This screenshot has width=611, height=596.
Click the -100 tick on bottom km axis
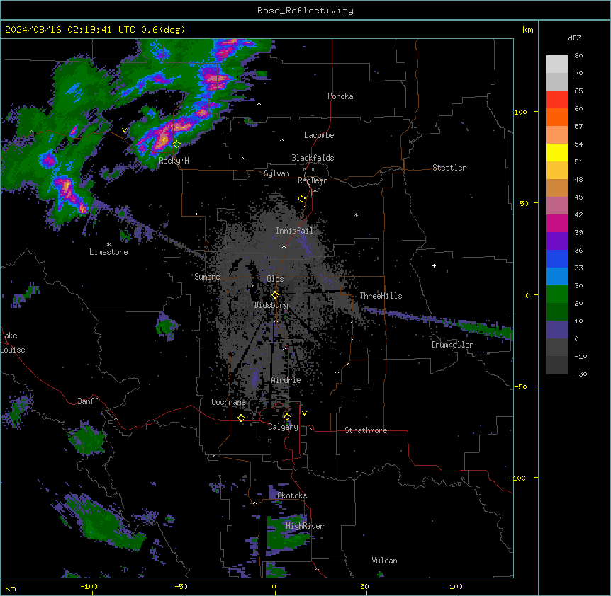click(89, 586)
